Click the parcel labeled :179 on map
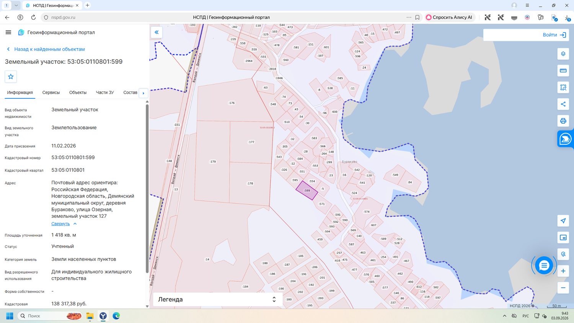574x323 pixels. tap(213, 162)
